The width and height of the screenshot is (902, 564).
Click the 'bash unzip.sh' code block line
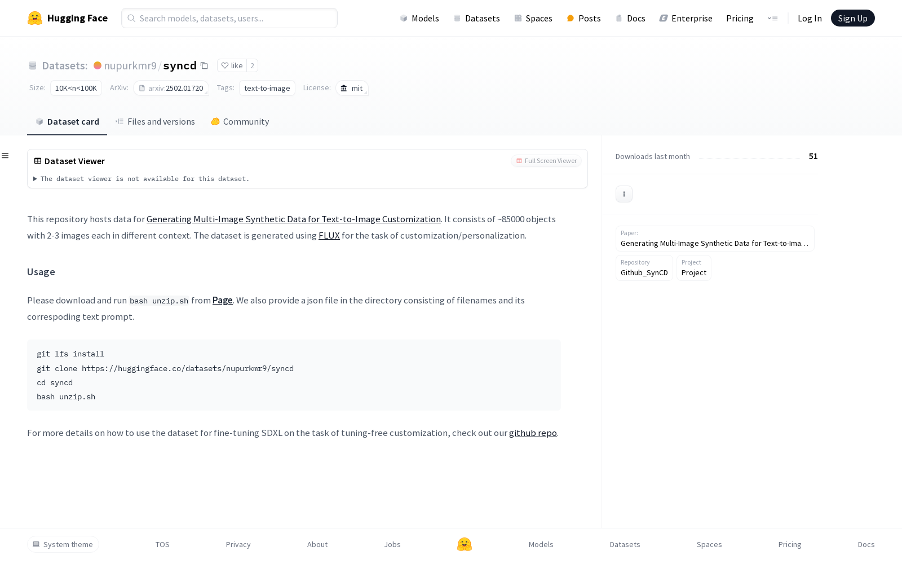[x=66, y=396]
